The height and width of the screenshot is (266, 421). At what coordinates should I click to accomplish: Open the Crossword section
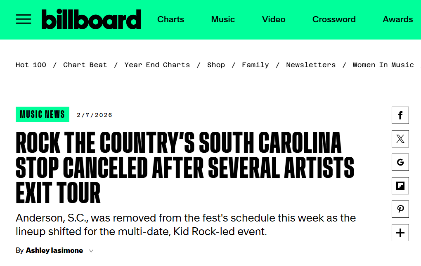tap(334, 19)
